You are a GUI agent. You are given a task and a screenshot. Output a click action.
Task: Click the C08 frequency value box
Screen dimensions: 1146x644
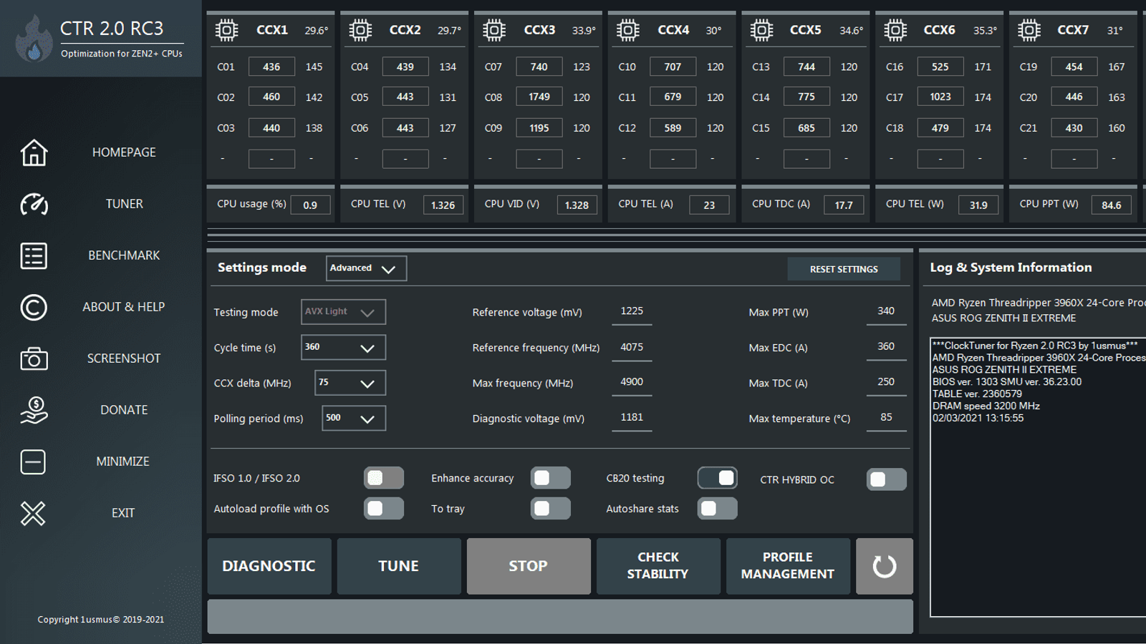[539, 97]
